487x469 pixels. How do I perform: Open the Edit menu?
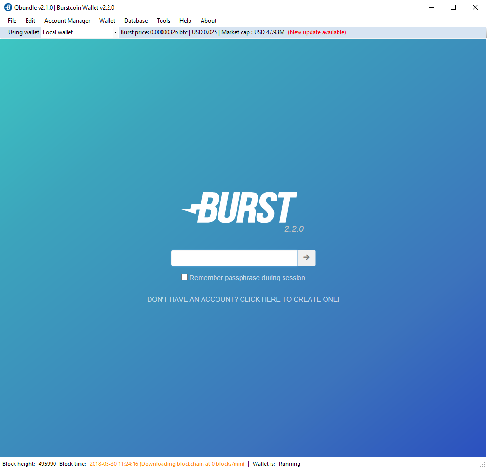(x=30, y=21)
